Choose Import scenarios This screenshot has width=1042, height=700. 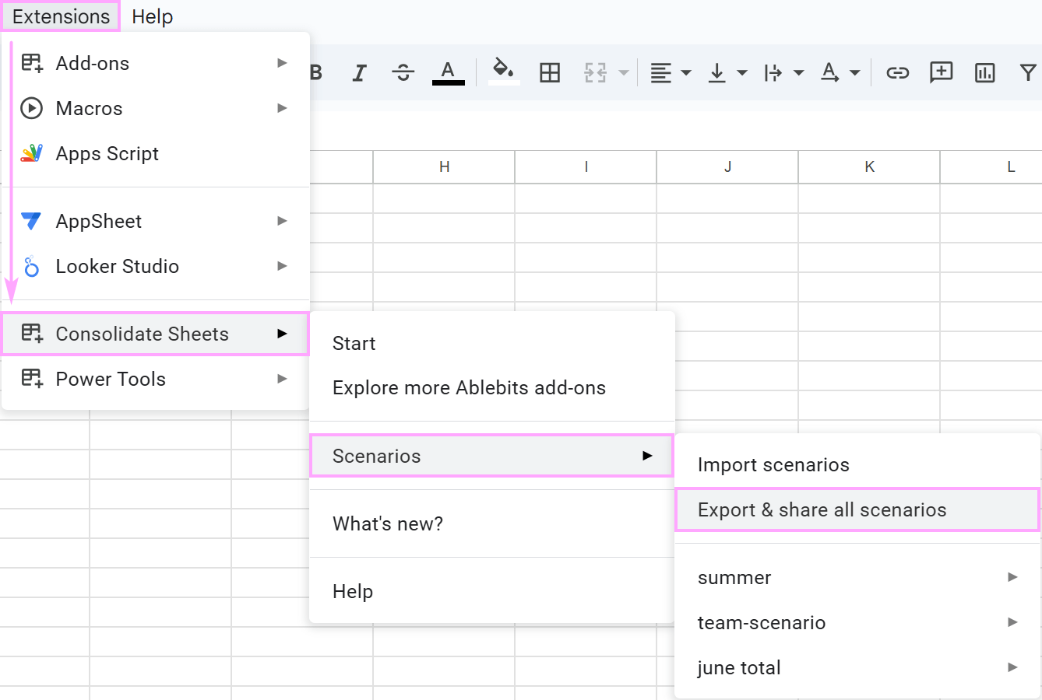857,464
